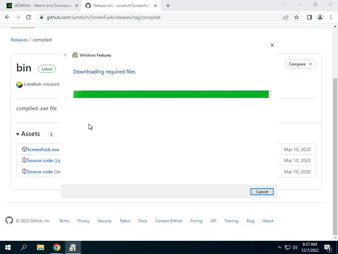Click the Windows Features title icon

pos(75,55)
